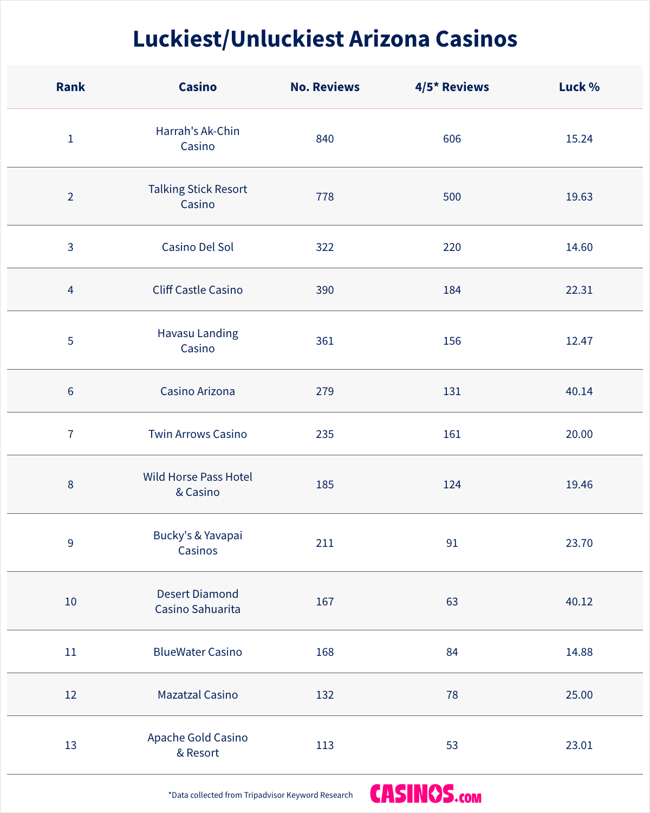This screenshot has width=650, height=813.
Task: Click the Casinos.com logo
Action: tap(426, 794)
